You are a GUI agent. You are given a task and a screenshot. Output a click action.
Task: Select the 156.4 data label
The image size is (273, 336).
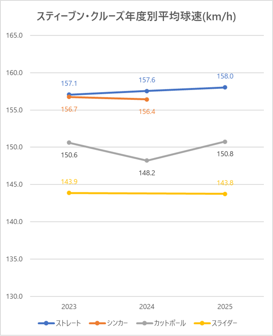[147, 112]
